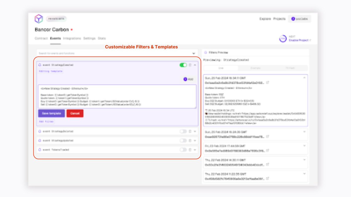Click the trash icon on the StrategyDeleted row

(190, 131)
